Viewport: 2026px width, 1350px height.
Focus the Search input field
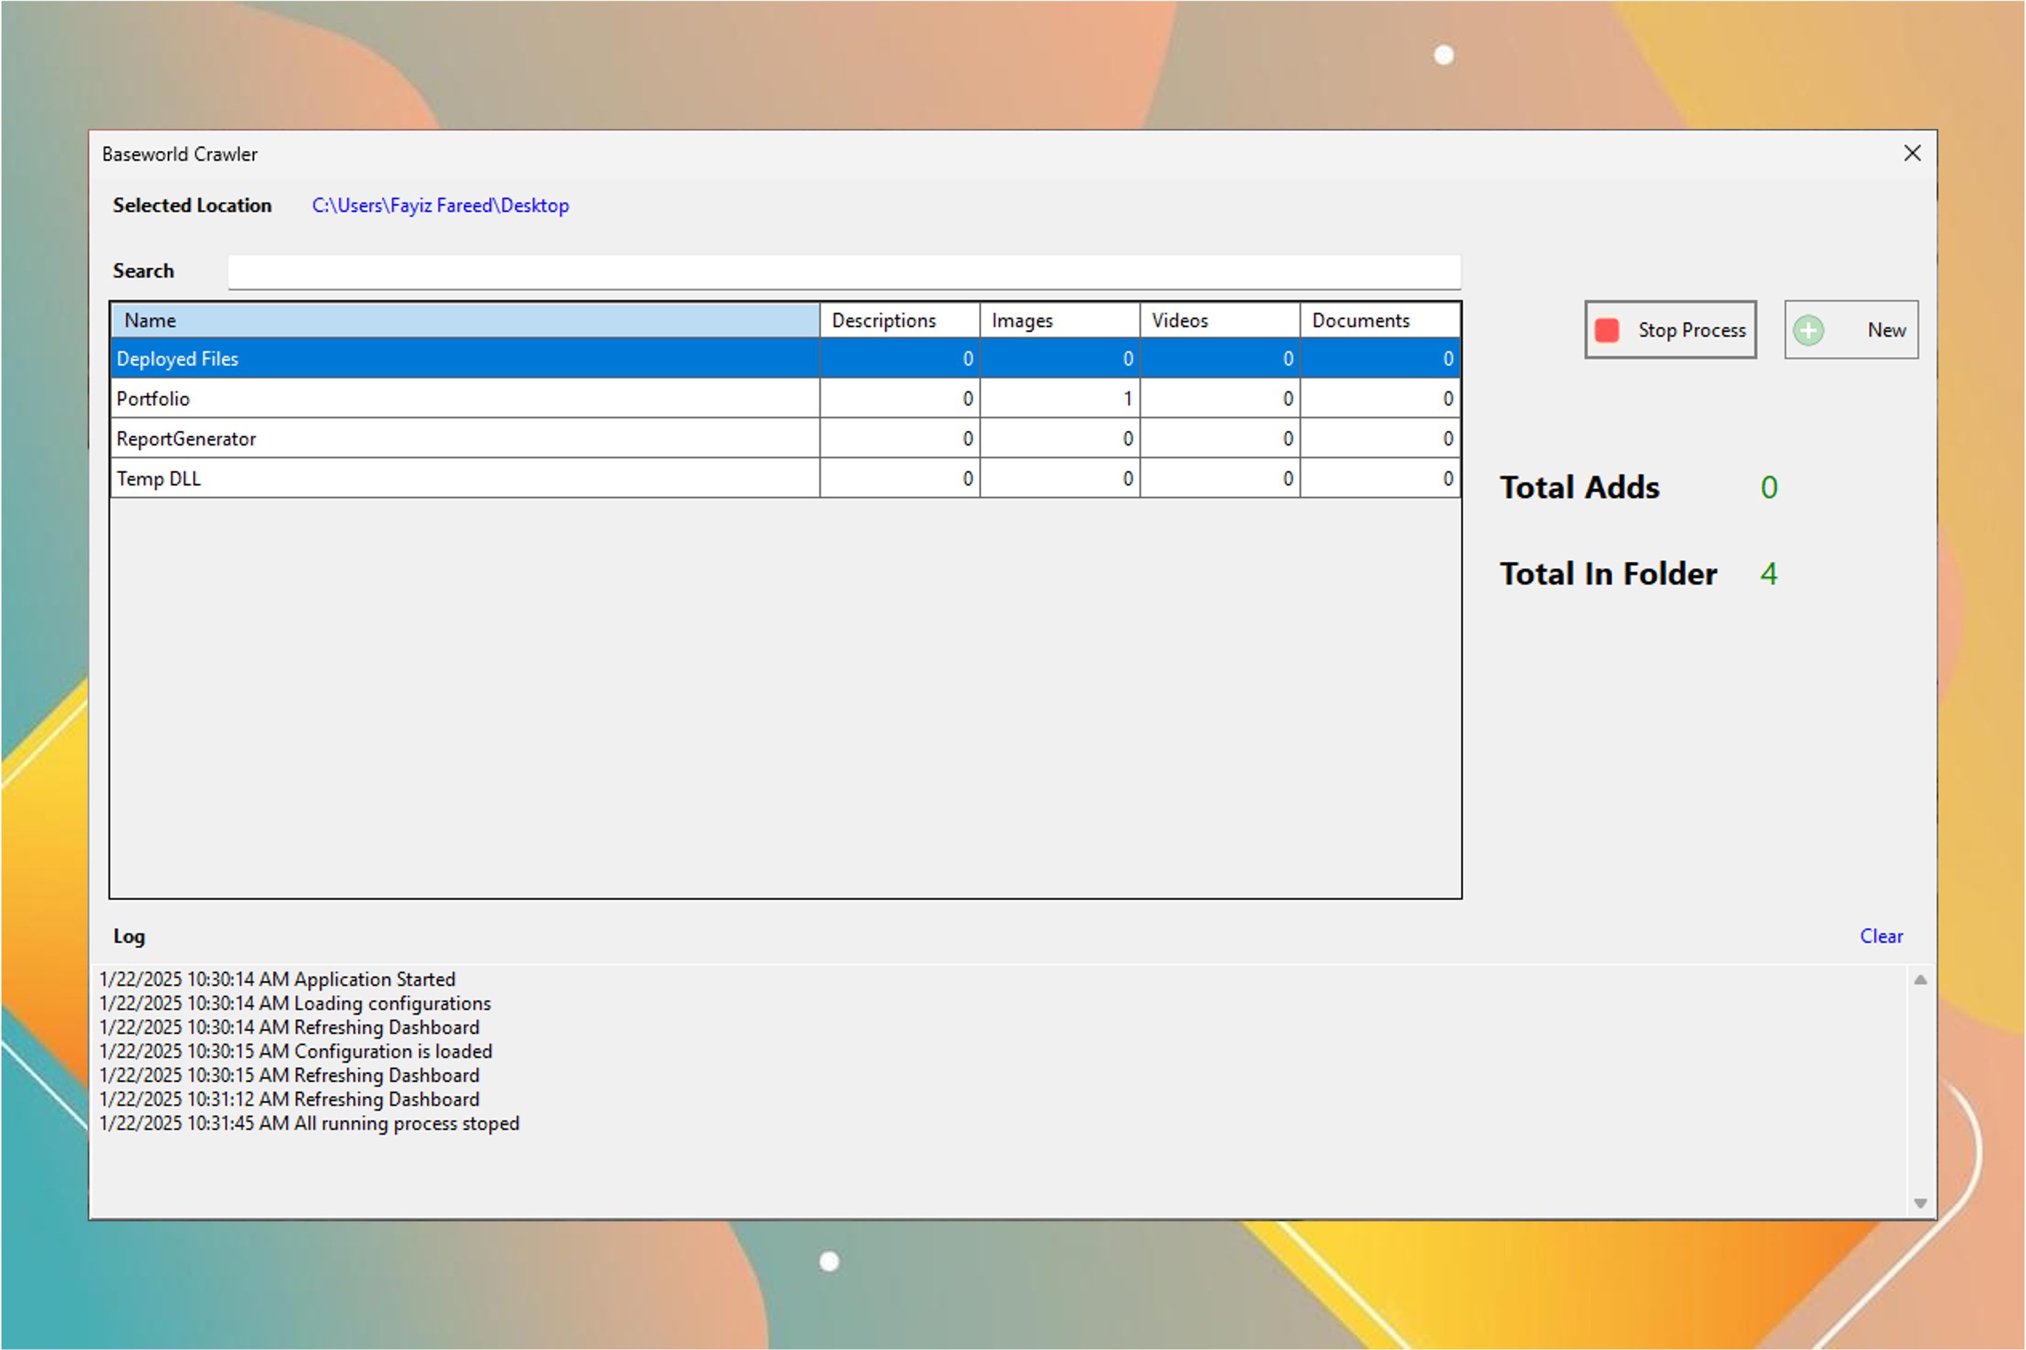tap(844, 271)
